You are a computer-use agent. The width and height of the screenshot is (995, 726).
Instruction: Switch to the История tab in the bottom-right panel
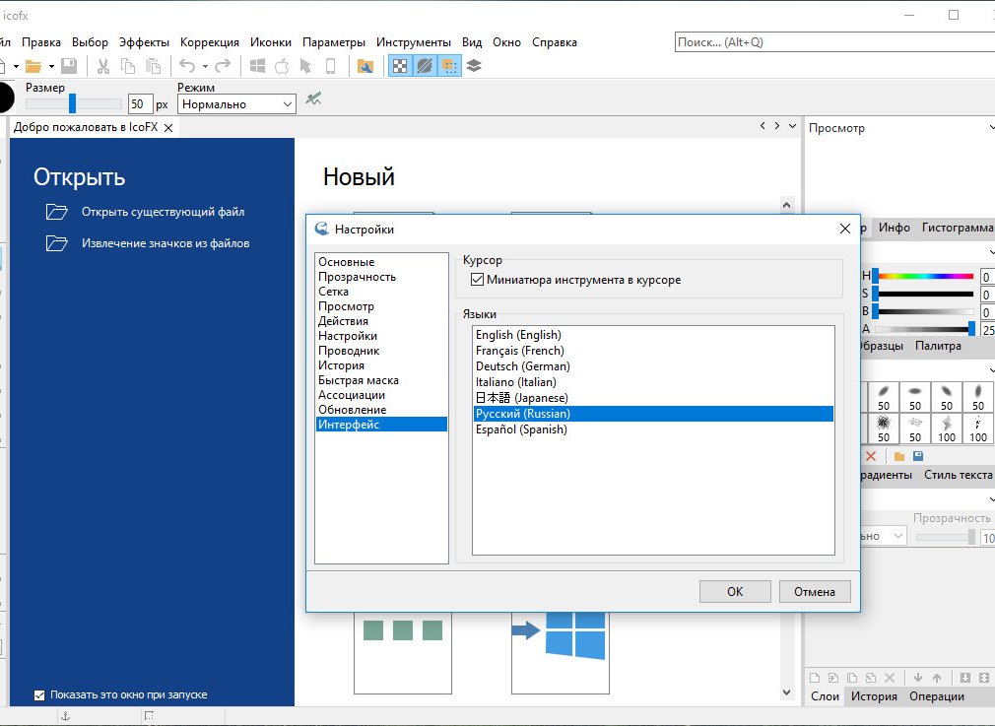click(x=874, y=696)
